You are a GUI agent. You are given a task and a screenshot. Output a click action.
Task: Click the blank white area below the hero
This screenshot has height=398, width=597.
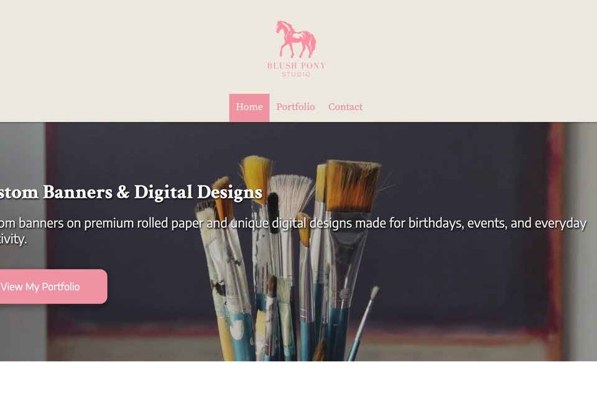click(x=298, y=379)
